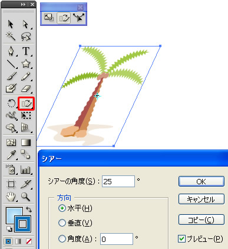Click the コピー(C) button
The height and width of the screenshot is (249, 228).
tap(201, 220)
